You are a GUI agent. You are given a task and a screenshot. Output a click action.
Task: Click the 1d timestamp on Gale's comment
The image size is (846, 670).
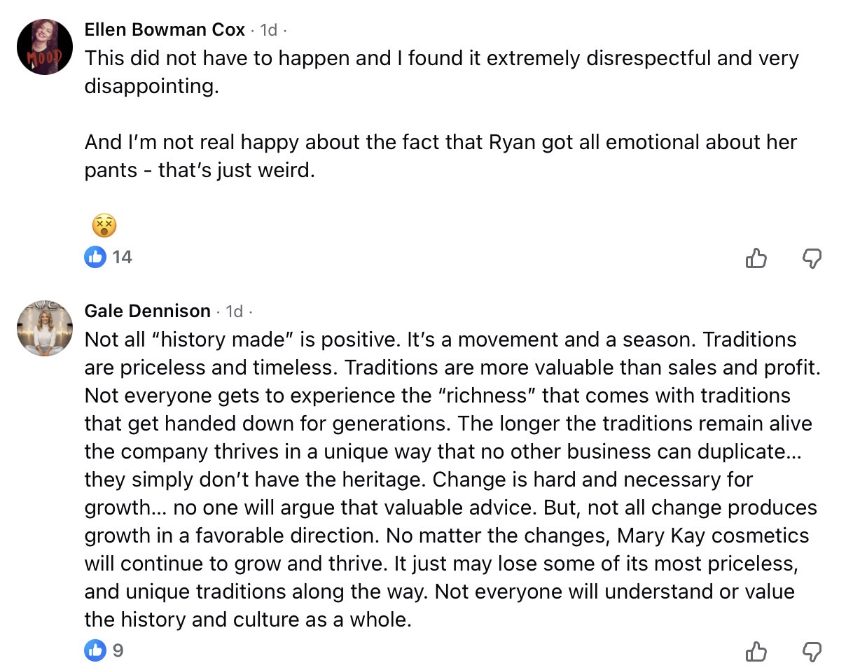tap(234, 311)
